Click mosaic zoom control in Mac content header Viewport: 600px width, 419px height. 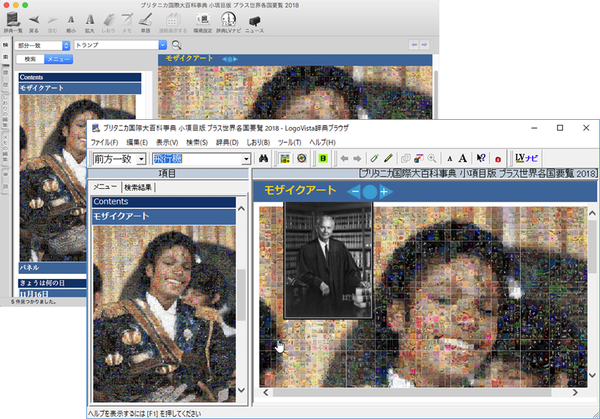[230, 59]
